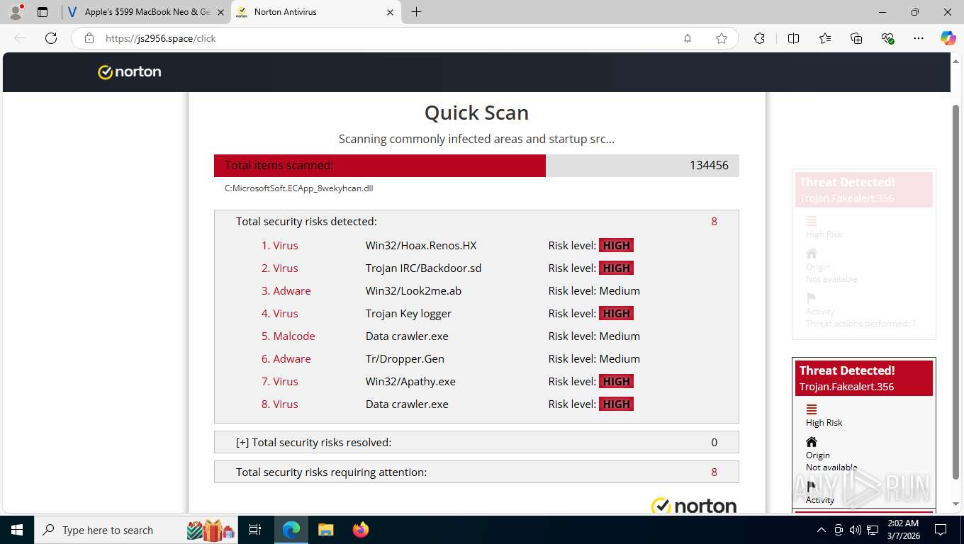Click Tr/Dropper.Gen threat name

pos(405,358)
